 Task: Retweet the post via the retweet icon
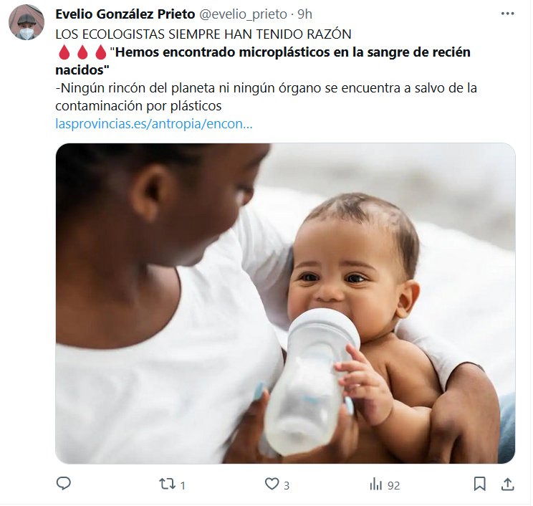pyautogui.click(x=167, y=484)
